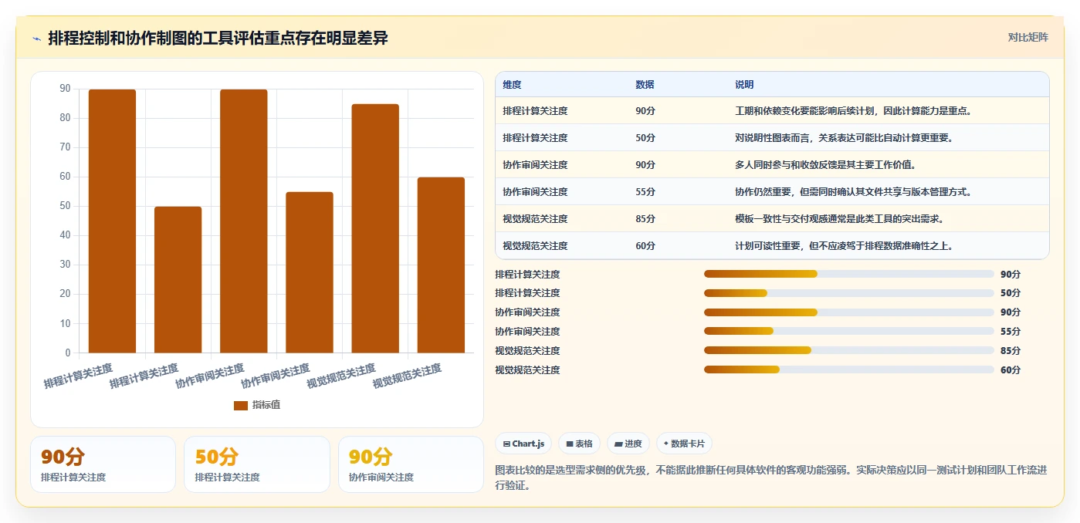Click the lightning icon beside the title
This screenshot has width=1080, height=523.
tap(36, 39)
